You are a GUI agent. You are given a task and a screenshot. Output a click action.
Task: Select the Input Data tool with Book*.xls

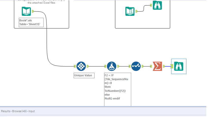[26, 11]
